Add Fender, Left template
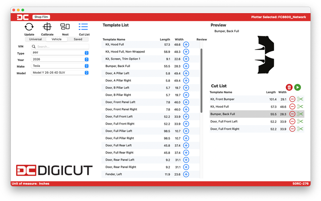Viewport: 321px width, 201px height. [186, 174]
